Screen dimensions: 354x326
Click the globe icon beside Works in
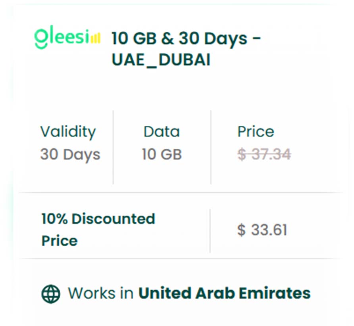click(x=51, y=294)
